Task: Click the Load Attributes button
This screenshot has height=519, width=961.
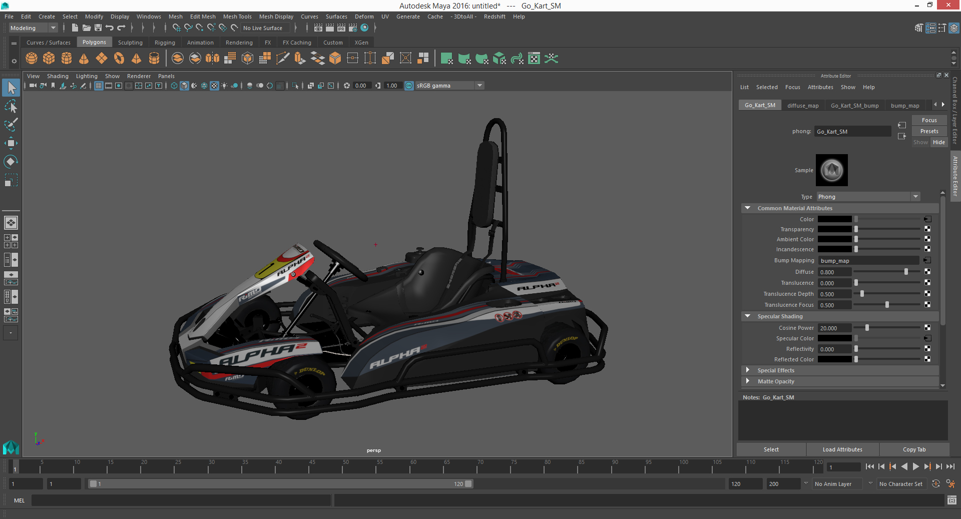Action: 842,449
